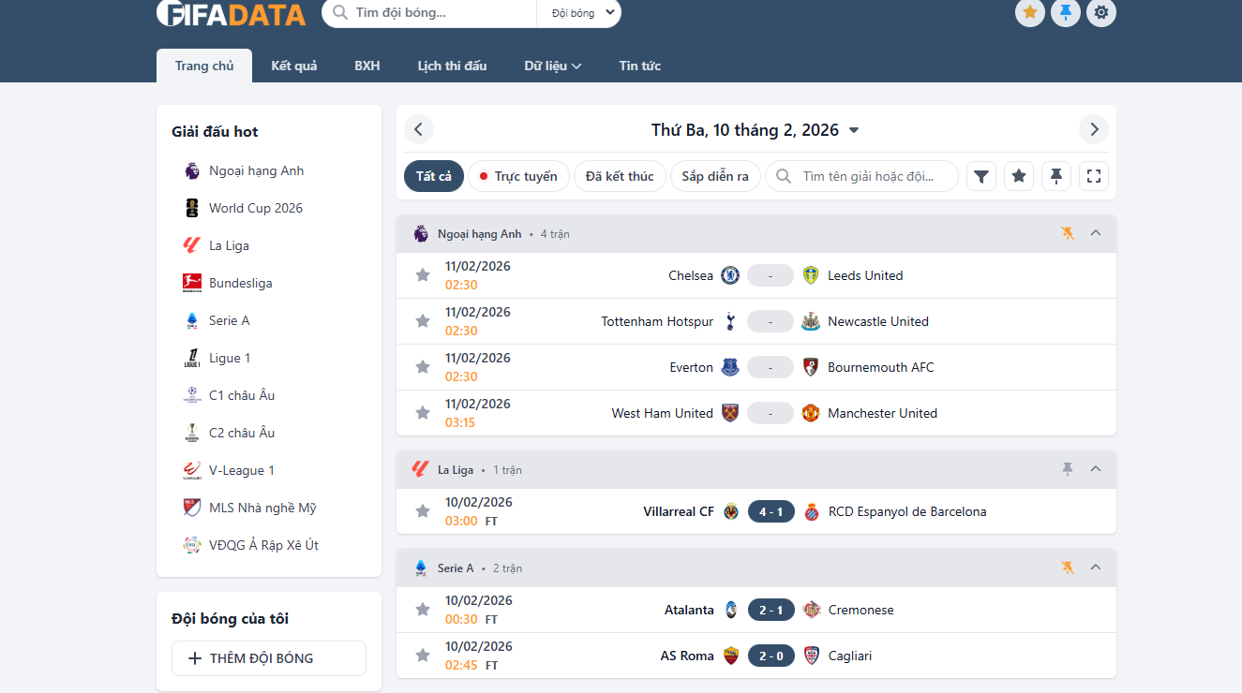The width and height of the screenshot is (1242, 693).
Task: Click the Villarreal CF crest
Action: click(x=730, y=511)
